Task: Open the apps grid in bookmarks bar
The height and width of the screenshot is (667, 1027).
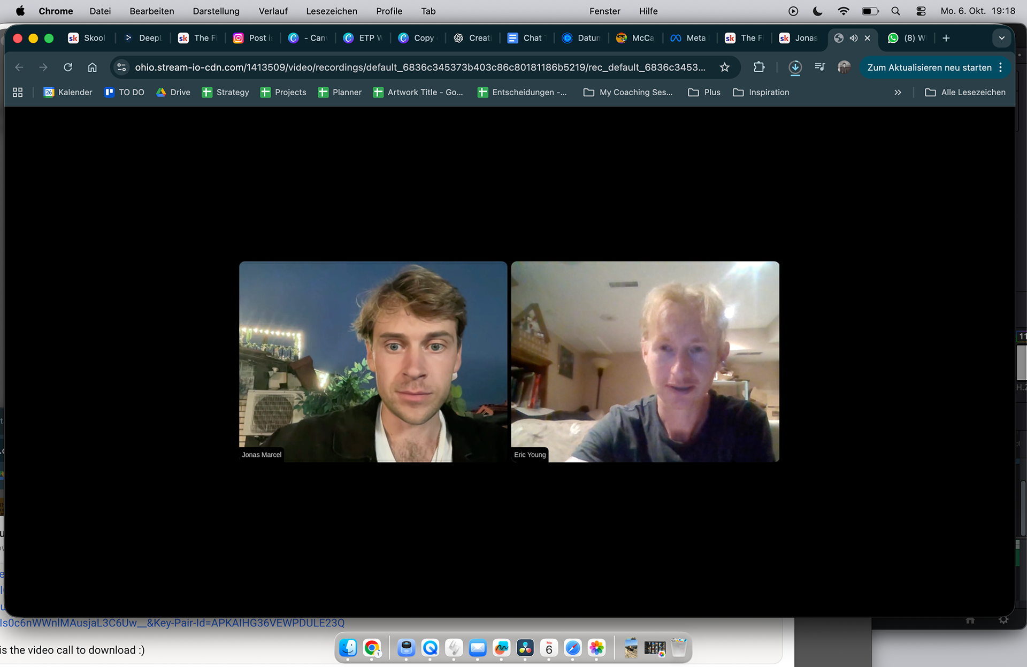Action: pyautogui.click(x=18, y=93)
